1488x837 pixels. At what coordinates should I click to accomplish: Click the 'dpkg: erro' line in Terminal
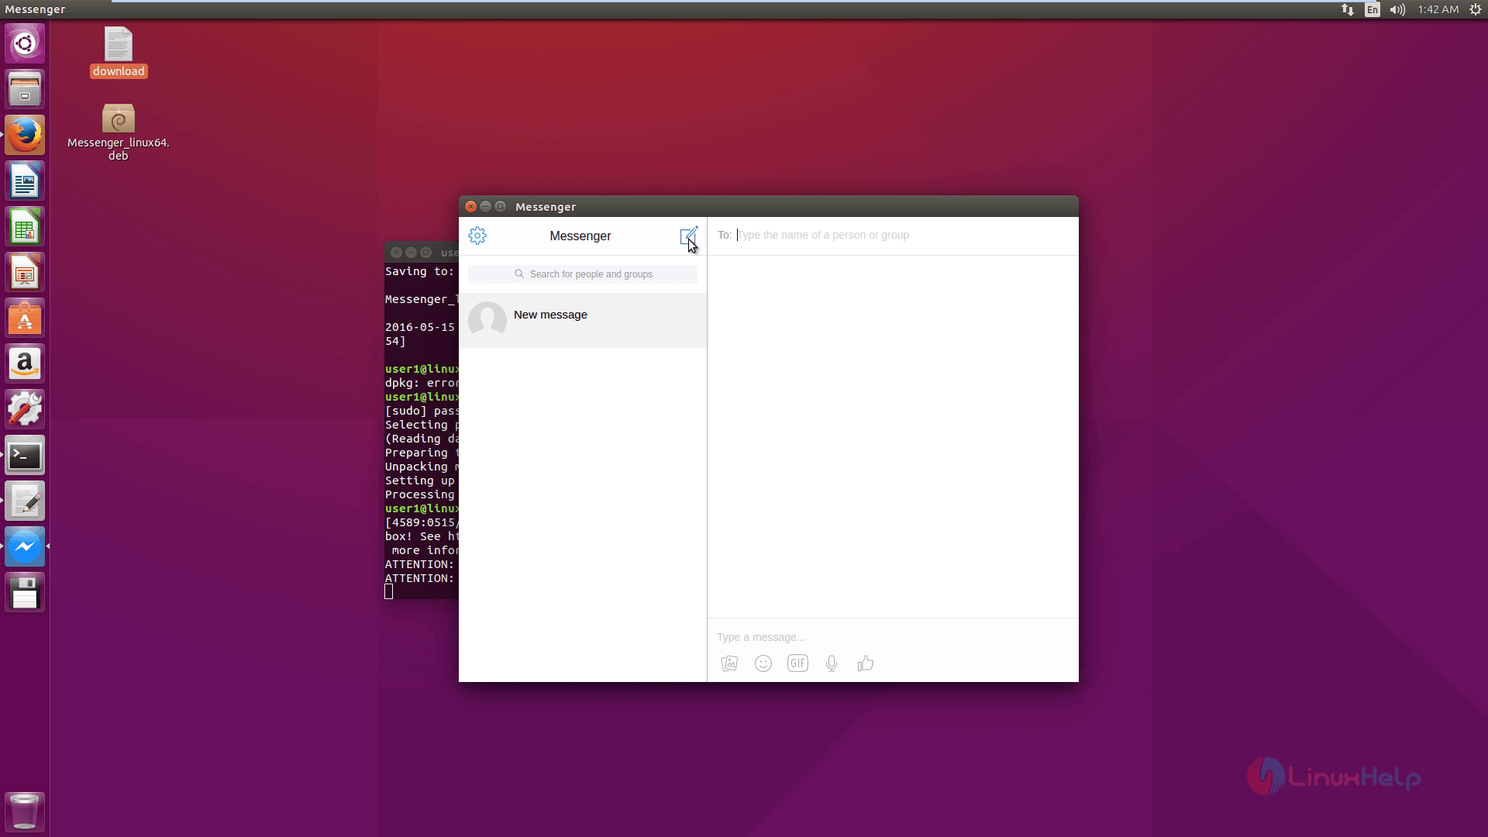pyautogui.click(x=422, y=383)
